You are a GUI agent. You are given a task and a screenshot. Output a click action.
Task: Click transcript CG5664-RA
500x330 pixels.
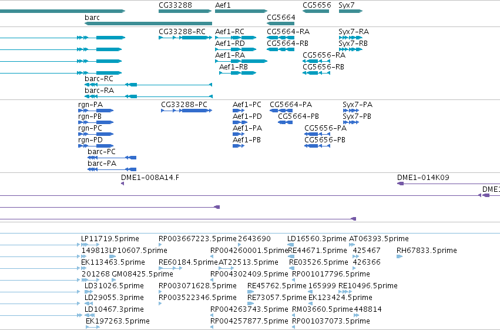tap(281, 38)
